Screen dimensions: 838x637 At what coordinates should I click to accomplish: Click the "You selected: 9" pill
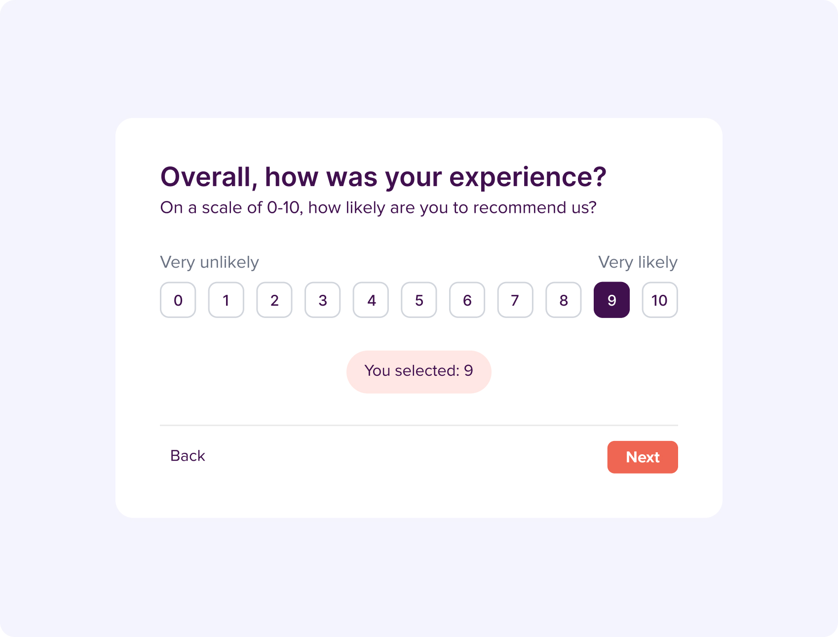[419, 371]
